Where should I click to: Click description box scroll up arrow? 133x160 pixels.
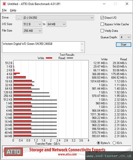(x=82, y=44)
